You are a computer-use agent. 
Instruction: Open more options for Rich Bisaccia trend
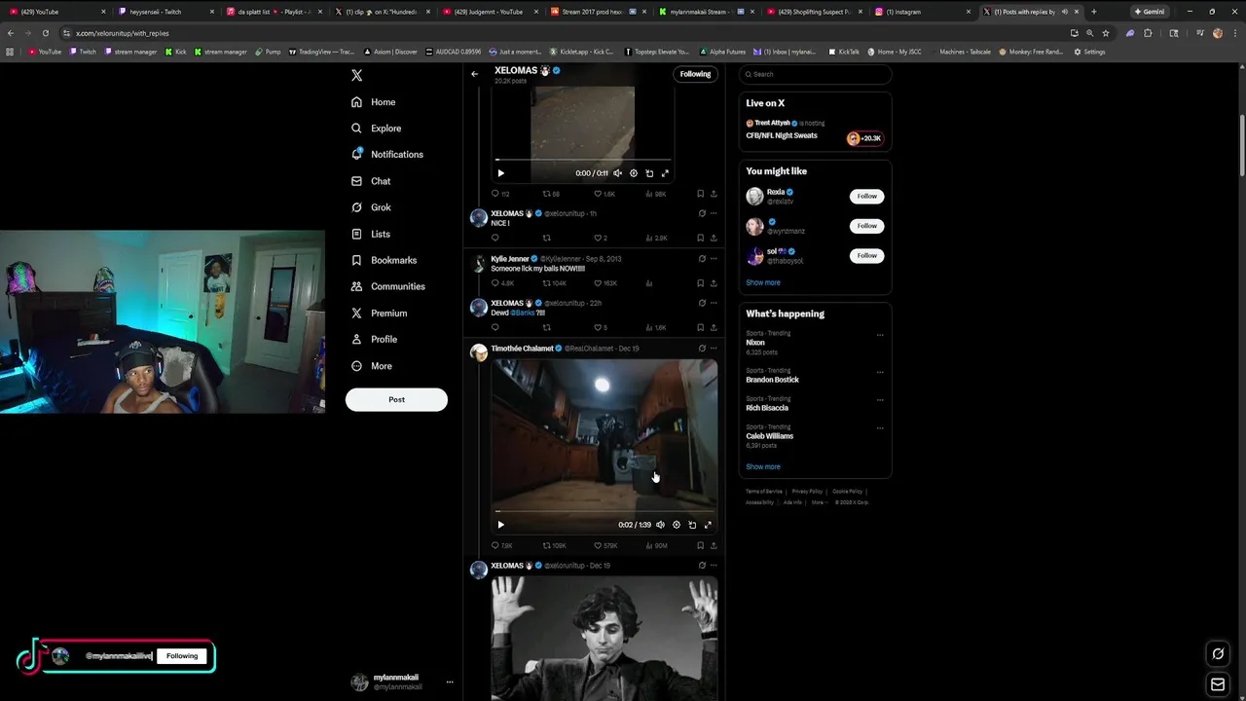coord(880,400)
